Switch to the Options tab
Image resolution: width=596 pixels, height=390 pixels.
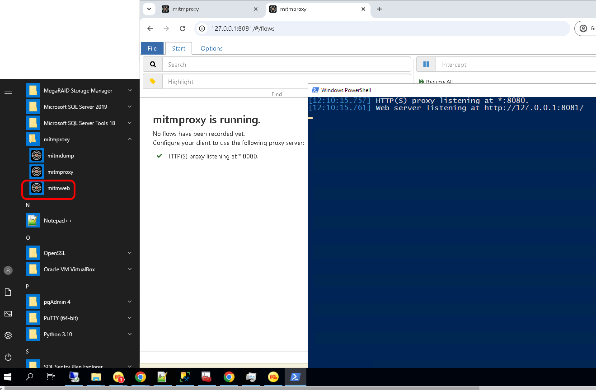(211, 48)
